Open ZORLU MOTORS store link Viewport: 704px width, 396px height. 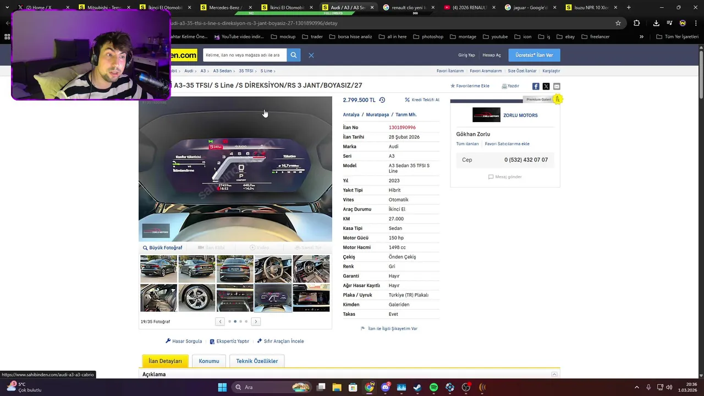pos(520,116)
